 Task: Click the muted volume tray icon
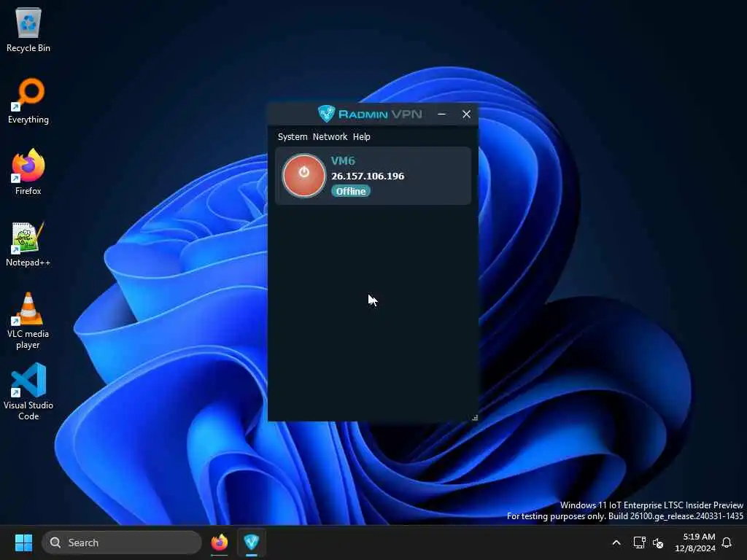pos(659,542)
